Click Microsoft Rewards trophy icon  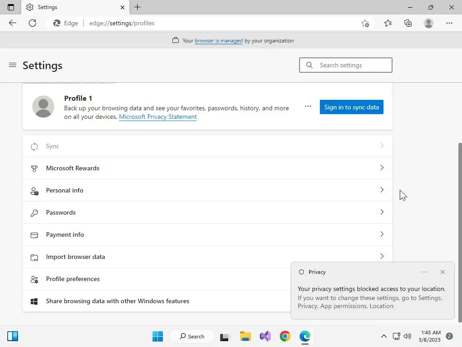pos(34,169)
